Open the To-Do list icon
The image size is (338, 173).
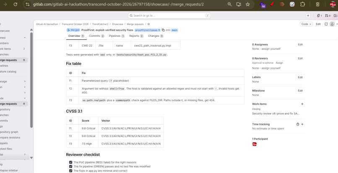click(x=335, y=15)
